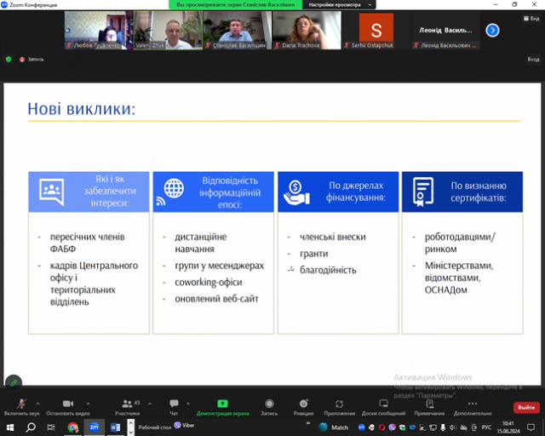
Task: Show next participants with the blue arrow
Action: [x=492, y=30]
